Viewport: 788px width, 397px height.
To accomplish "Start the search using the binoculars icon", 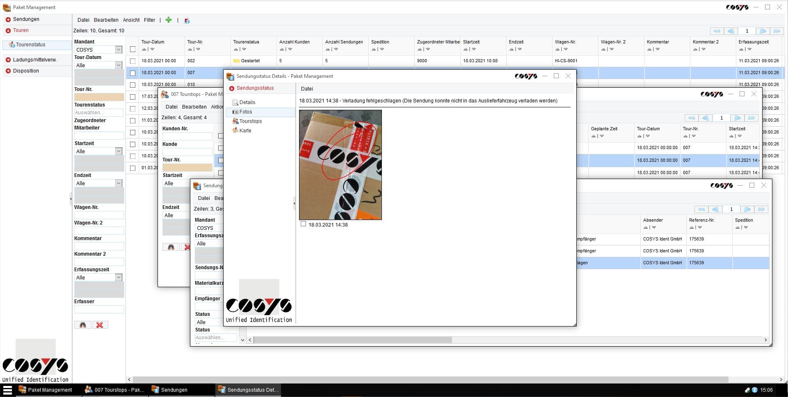I will click(x=83, y=324).
